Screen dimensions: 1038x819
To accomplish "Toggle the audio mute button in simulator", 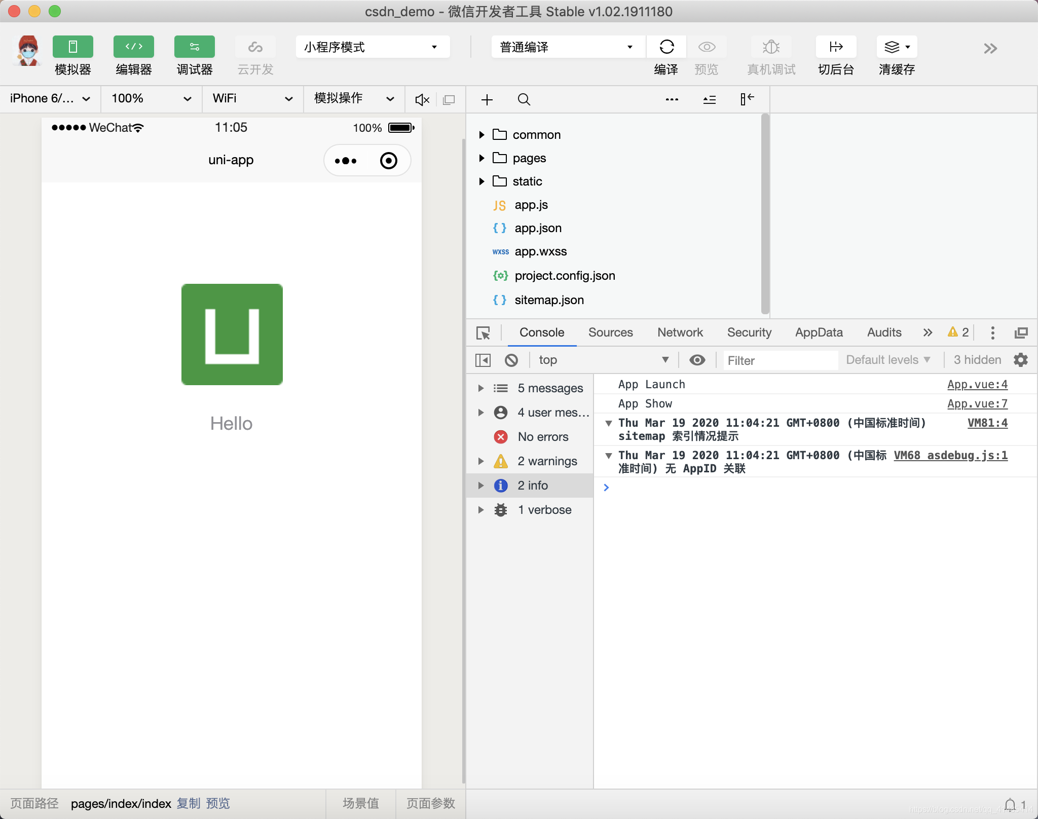I will point(421,99).
